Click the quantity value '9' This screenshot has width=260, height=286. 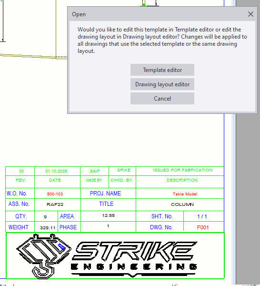point(45,217)
